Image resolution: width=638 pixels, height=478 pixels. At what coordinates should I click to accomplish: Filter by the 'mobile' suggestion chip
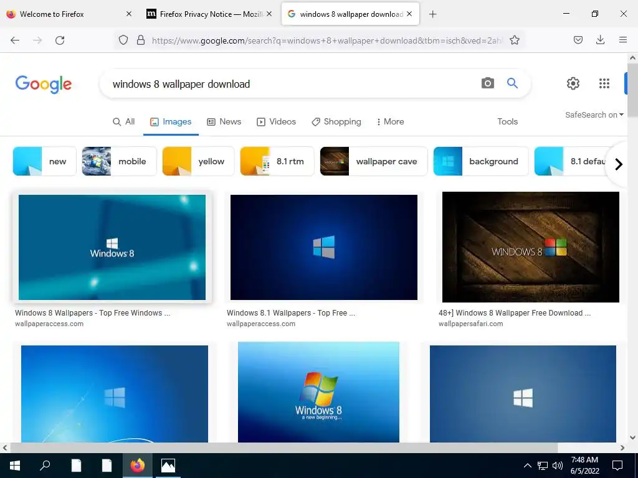pyautogui.click(x=119, y=161)
